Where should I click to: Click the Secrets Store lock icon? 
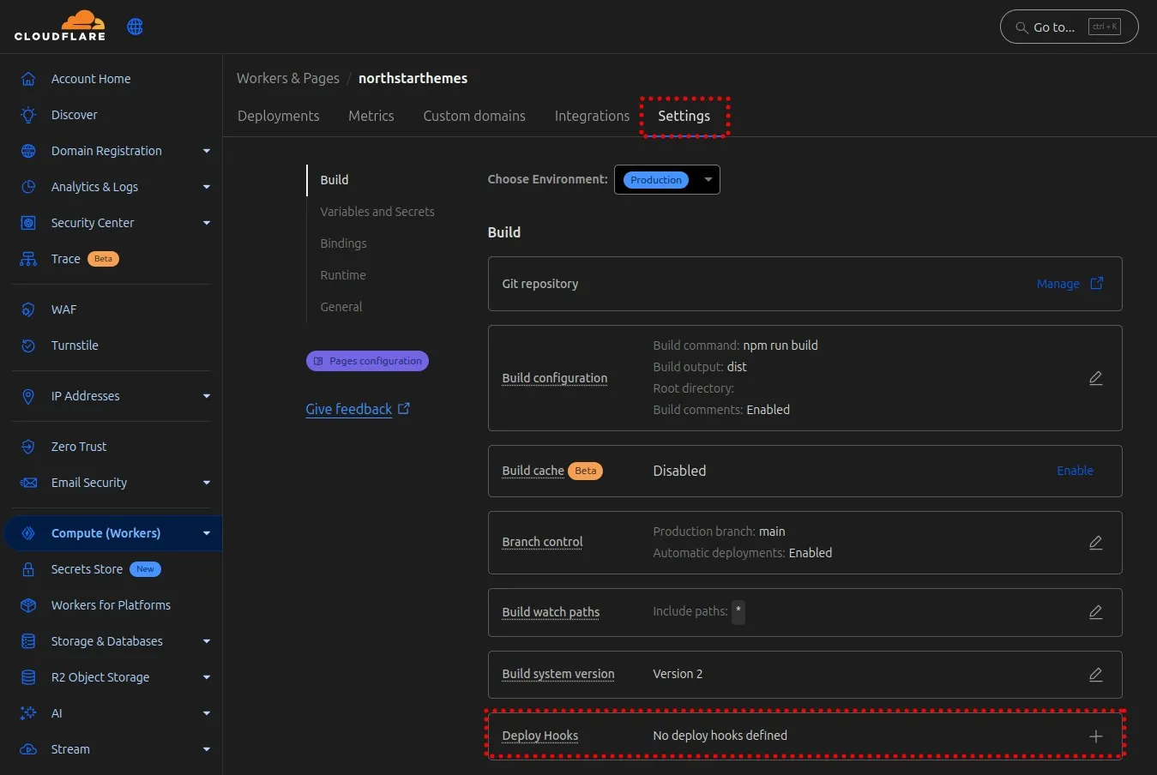tap(28, 569)
